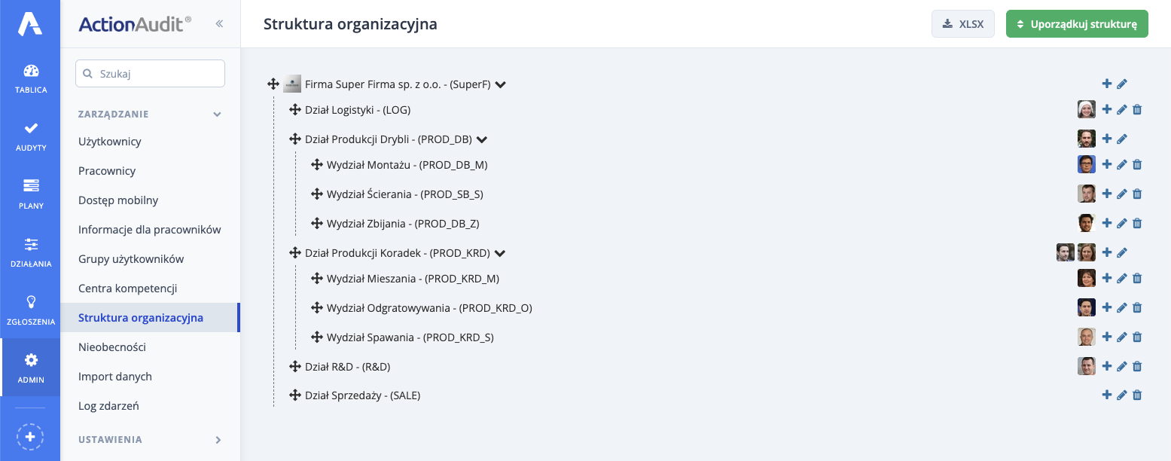Collapse Dział Produkcji Drybli branch

(483, 139)
